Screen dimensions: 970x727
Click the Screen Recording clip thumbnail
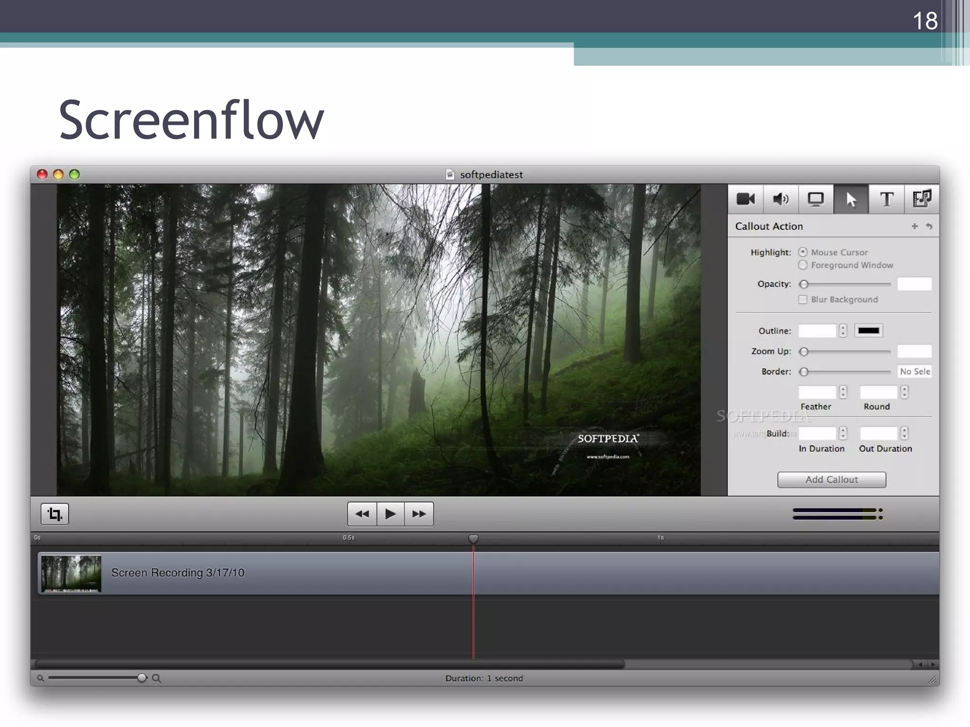(x=71, y=573)
